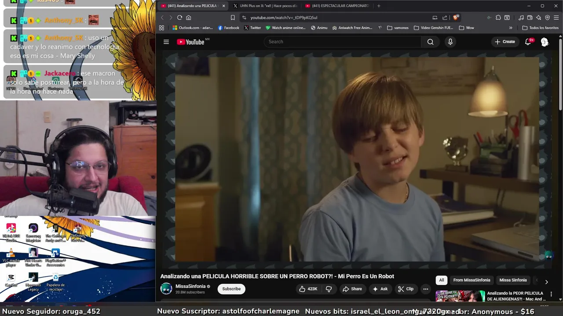Open the vamonos bookmarks folder
563x316 pixels.
click(x=398, y=28)
